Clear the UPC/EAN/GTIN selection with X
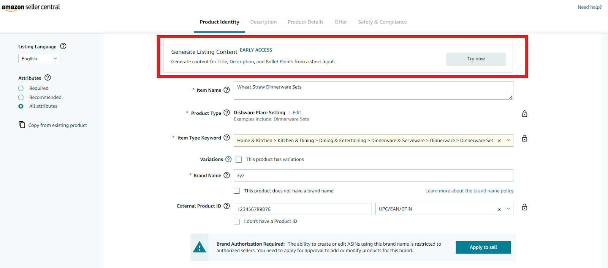Viewport: 608px width, 268px height. click(x=499, y=209)
